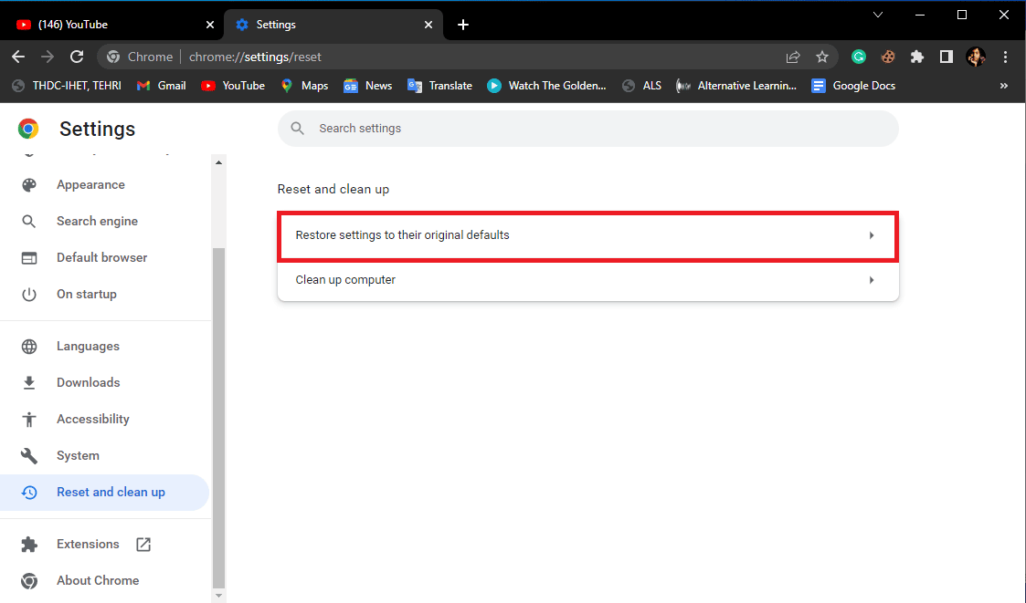Open the Grammarly extension icon
1026x603 pixels.
click(x=859, y=57)
